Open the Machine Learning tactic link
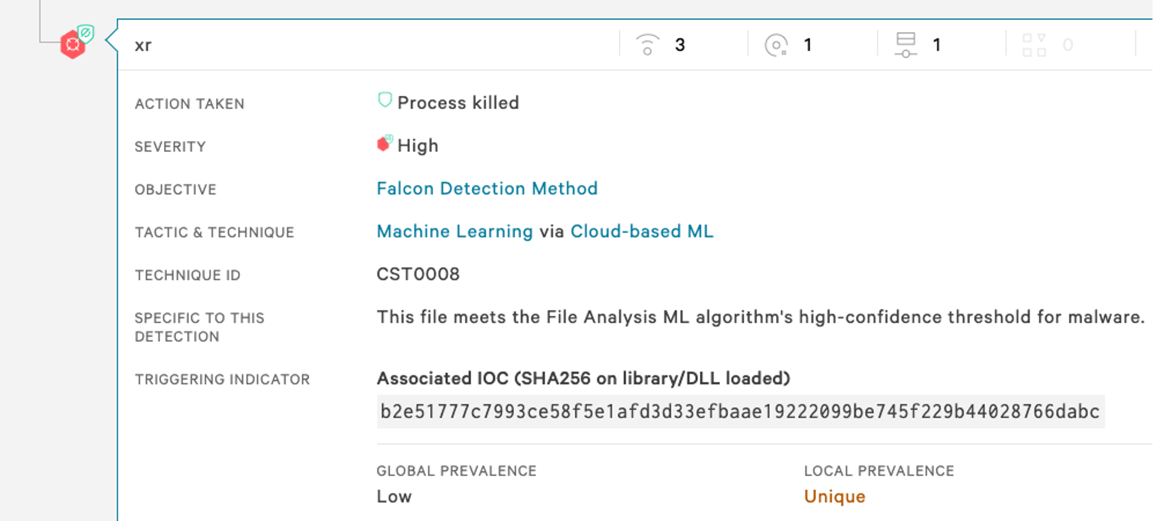 tap(454, 231)
